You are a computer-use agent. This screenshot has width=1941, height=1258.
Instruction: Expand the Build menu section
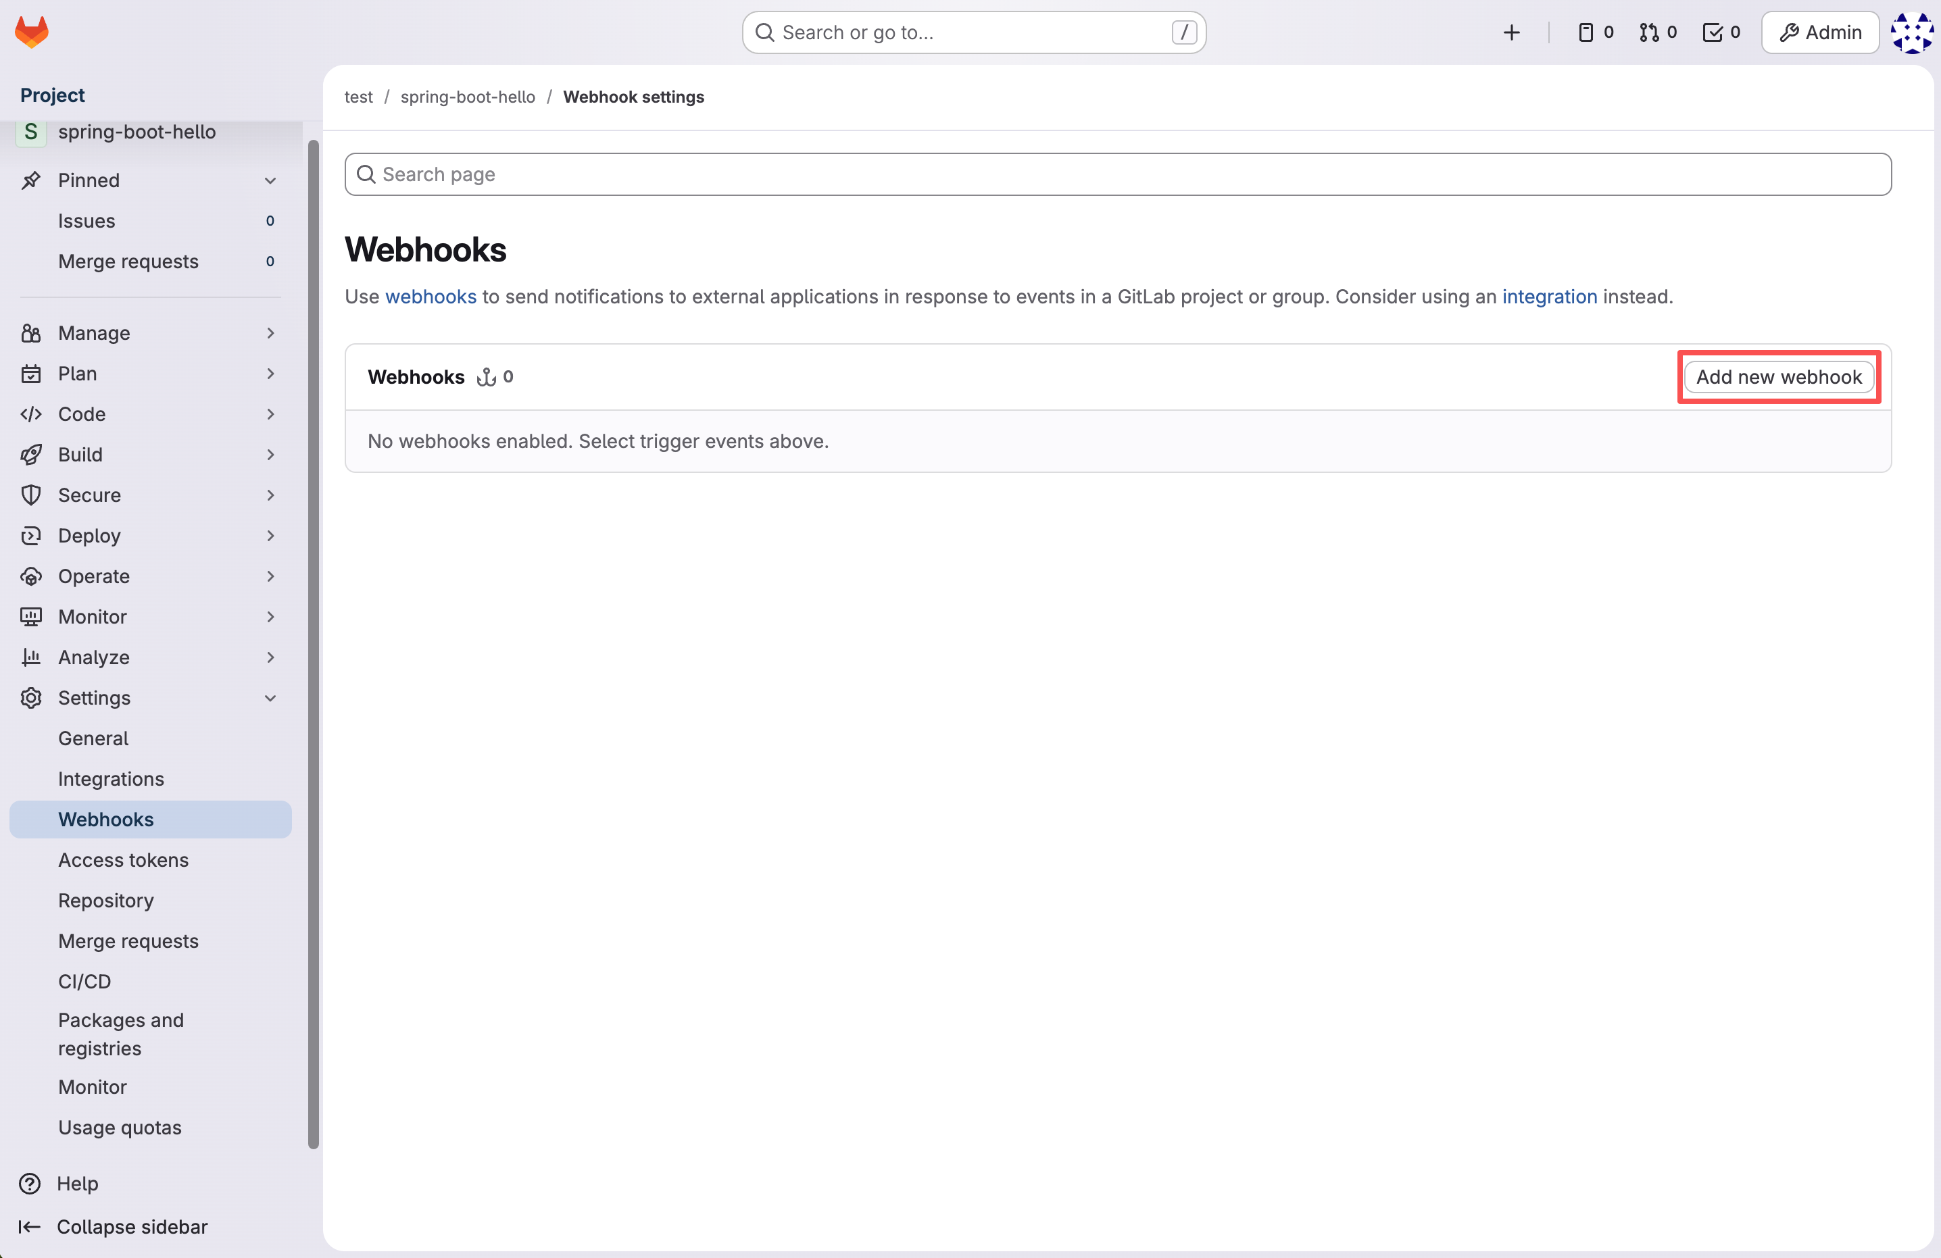(270, 454)
